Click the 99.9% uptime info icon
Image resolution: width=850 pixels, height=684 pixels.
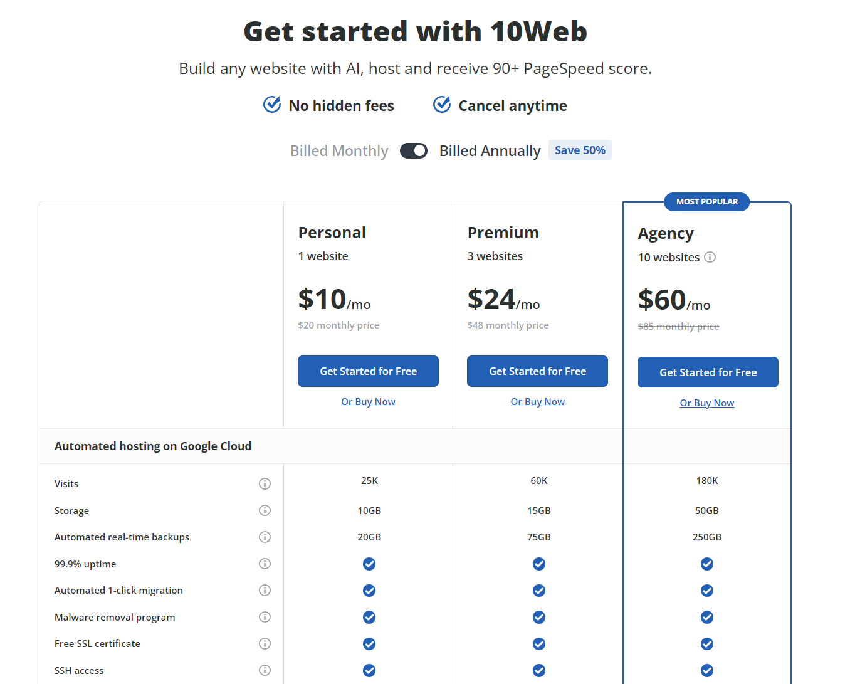coord(265,563)
